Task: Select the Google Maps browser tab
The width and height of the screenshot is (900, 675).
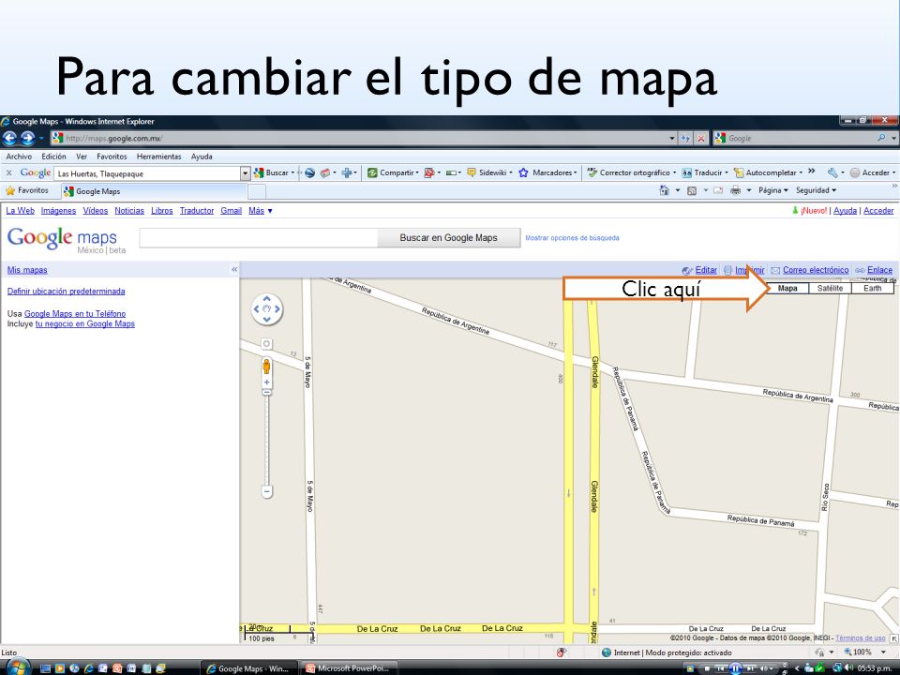Action: (155, 191)
